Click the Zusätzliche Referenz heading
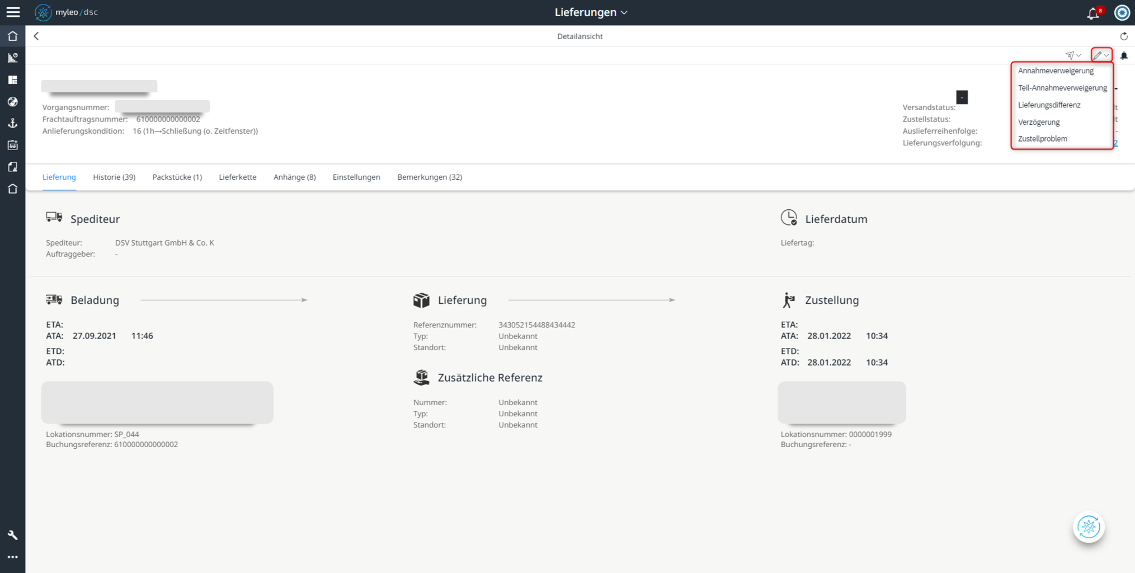The image size is (1135, 573). point(490,378)
